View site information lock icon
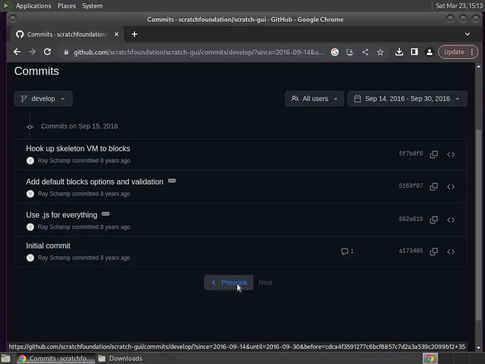 tap(66, 52)
